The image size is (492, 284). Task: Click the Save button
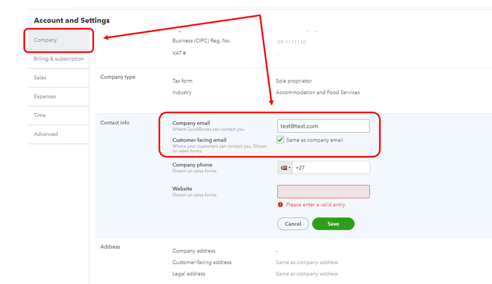click(x=333, y=224)
